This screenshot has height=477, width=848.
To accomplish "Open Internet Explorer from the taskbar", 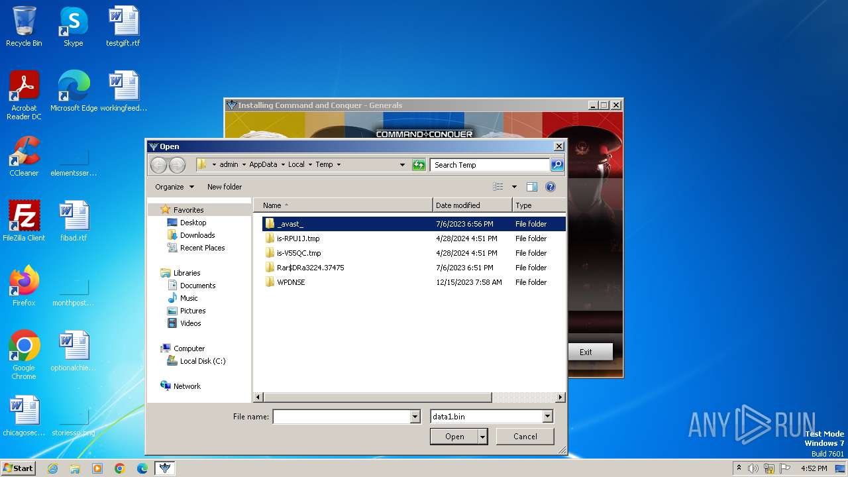I will (x=52, y=468).
